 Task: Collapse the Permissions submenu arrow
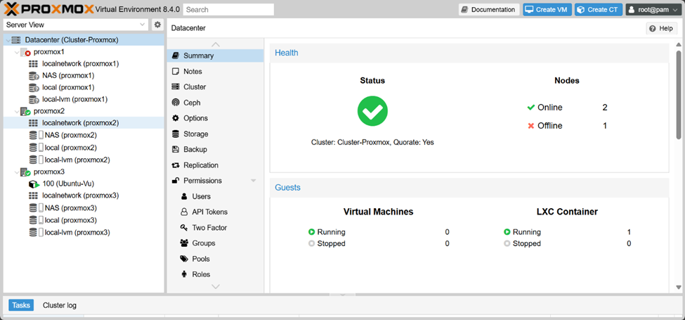(x=254, y=181)
